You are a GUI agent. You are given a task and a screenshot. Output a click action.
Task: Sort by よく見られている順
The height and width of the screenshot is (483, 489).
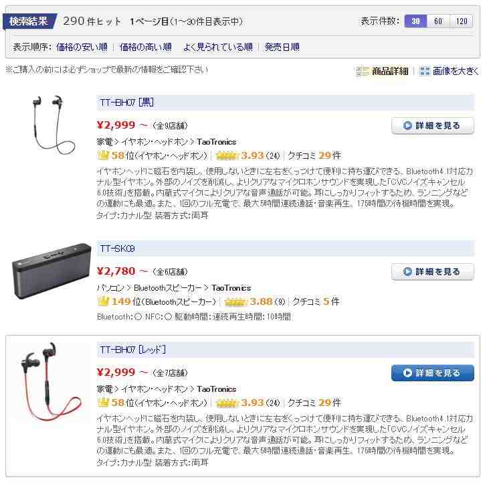[217, 47]
